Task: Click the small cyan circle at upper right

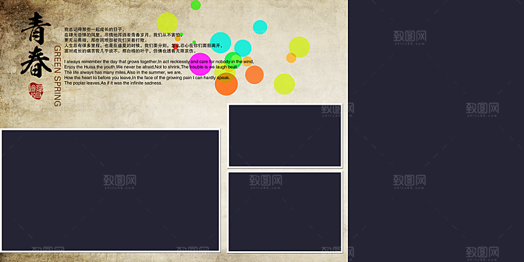Action: [260, 27]
